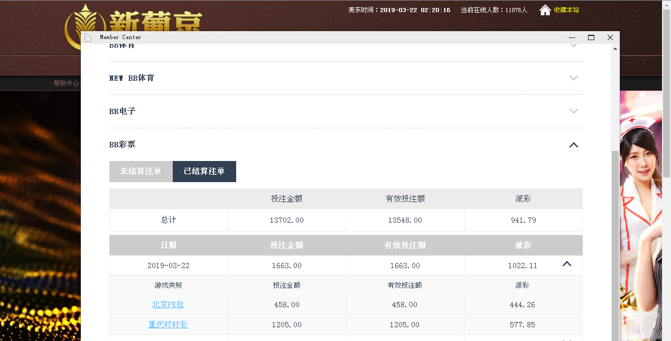Collapse the 2019-03-22 date row chevron
671x341 pixels.
click(x=567, y=264)
